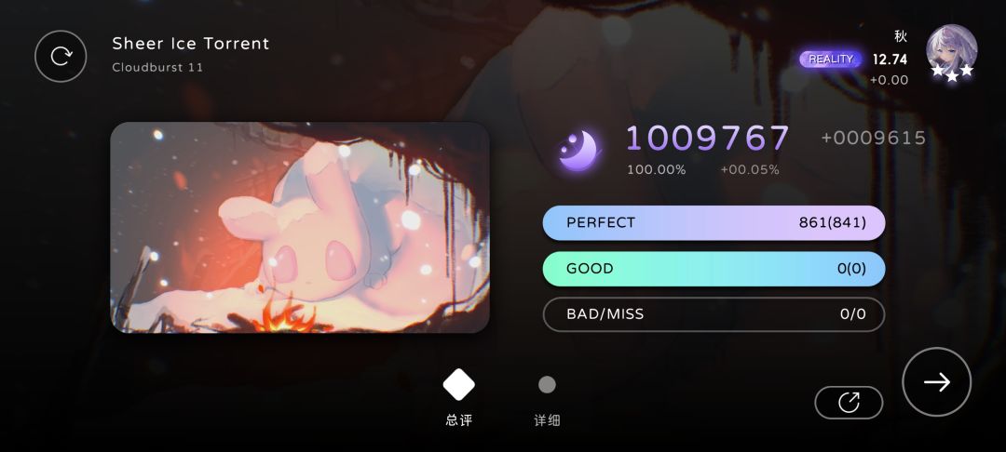Tap the retry circular arrow icon
The image size is (1006, 452).
point(61,57)
